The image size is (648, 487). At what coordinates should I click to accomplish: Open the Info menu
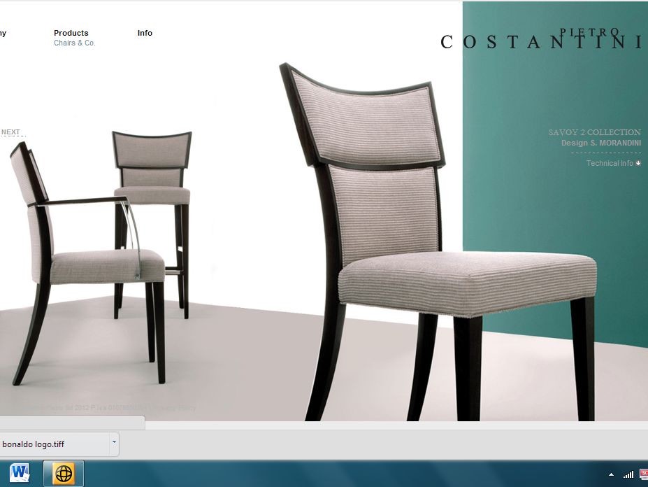[145, 33]
